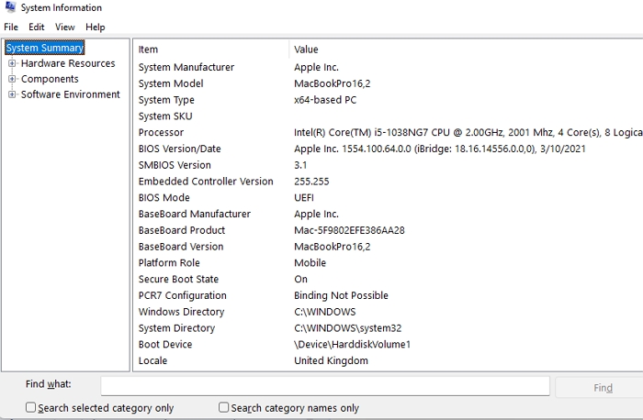Click the Intel Core i5-1038NG7 processor value

click(468, 133)
